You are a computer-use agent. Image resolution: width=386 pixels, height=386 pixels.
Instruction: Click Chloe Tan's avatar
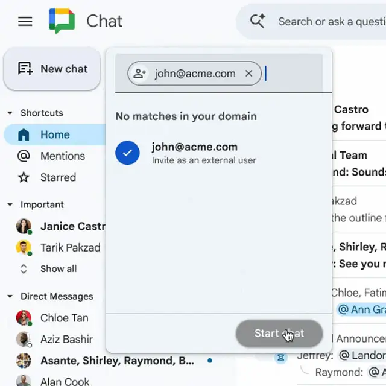click(24, 318)
